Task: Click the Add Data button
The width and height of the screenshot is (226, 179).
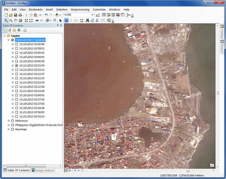Action: click(57, 15)
